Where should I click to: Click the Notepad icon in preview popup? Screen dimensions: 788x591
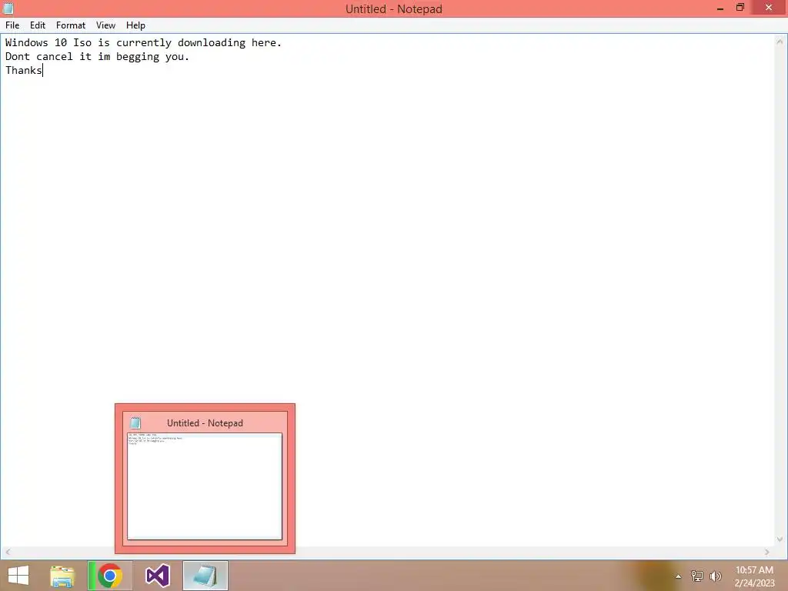click(135, 422)
